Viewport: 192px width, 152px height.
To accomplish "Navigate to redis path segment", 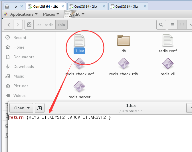I will [49, 25].
